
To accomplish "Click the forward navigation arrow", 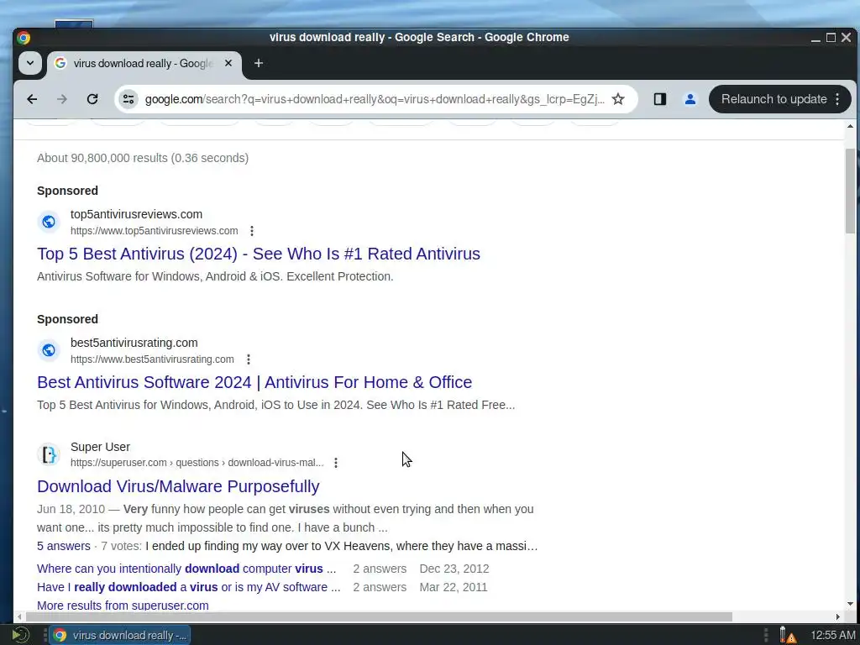I will (62, 99).
